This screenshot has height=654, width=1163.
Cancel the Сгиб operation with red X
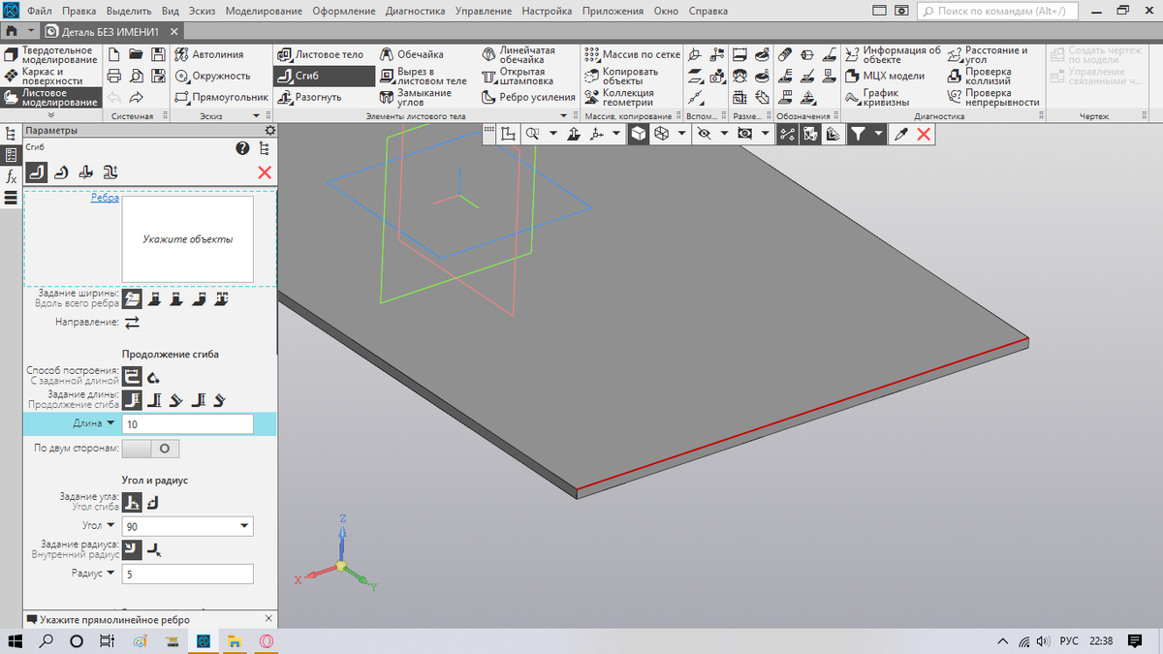coord(265,172)
